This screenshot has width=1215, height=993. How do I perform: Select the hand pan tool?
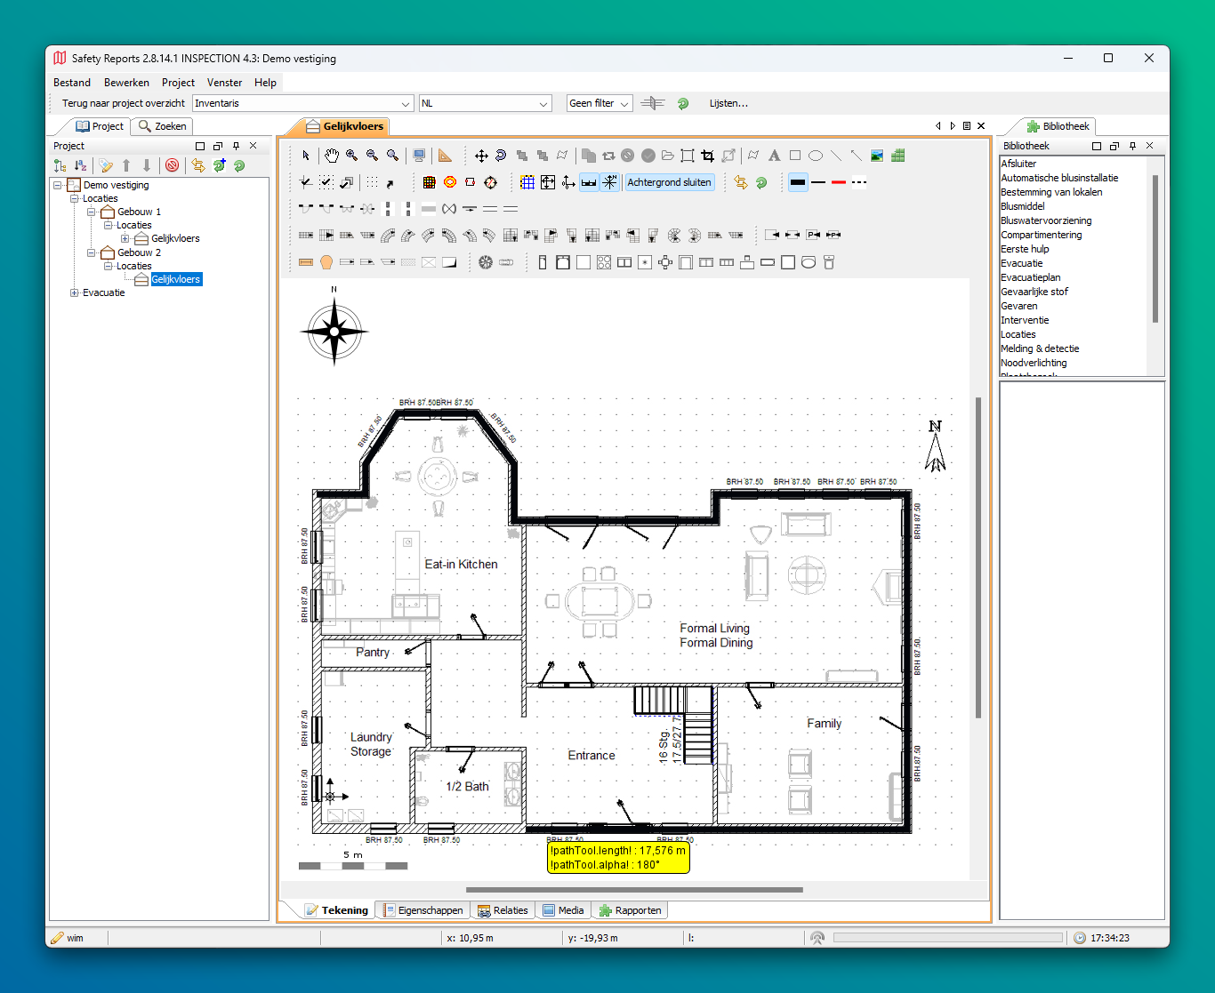click(332, 156)
